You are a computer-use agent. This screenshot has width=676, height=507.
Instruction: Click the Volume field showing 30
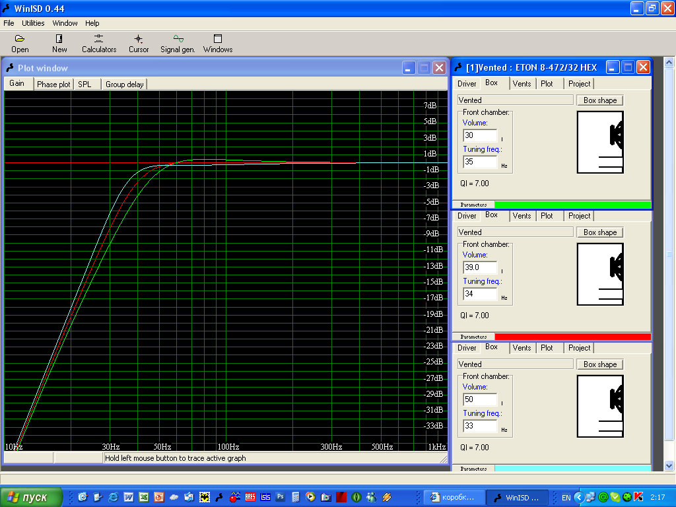480,135
